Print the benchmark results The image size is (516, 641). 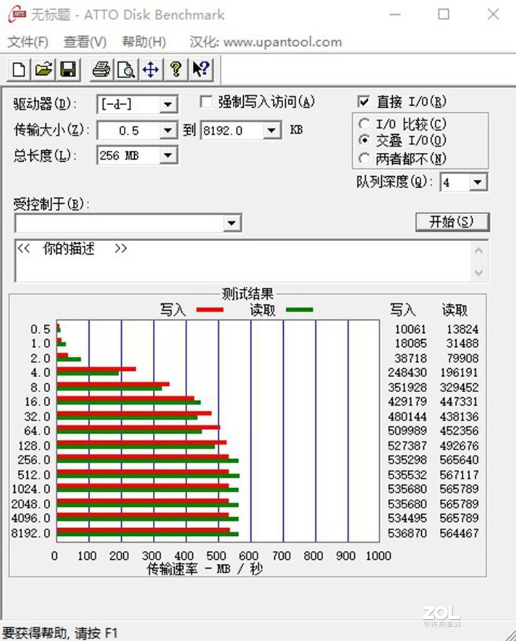tap(101, 69)
